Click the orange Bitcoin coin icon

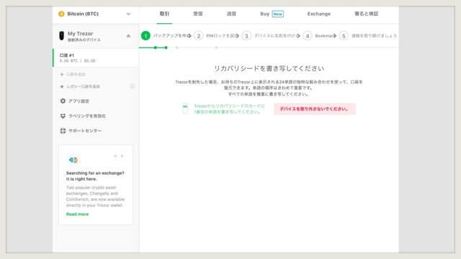click(x=61, y=14)
